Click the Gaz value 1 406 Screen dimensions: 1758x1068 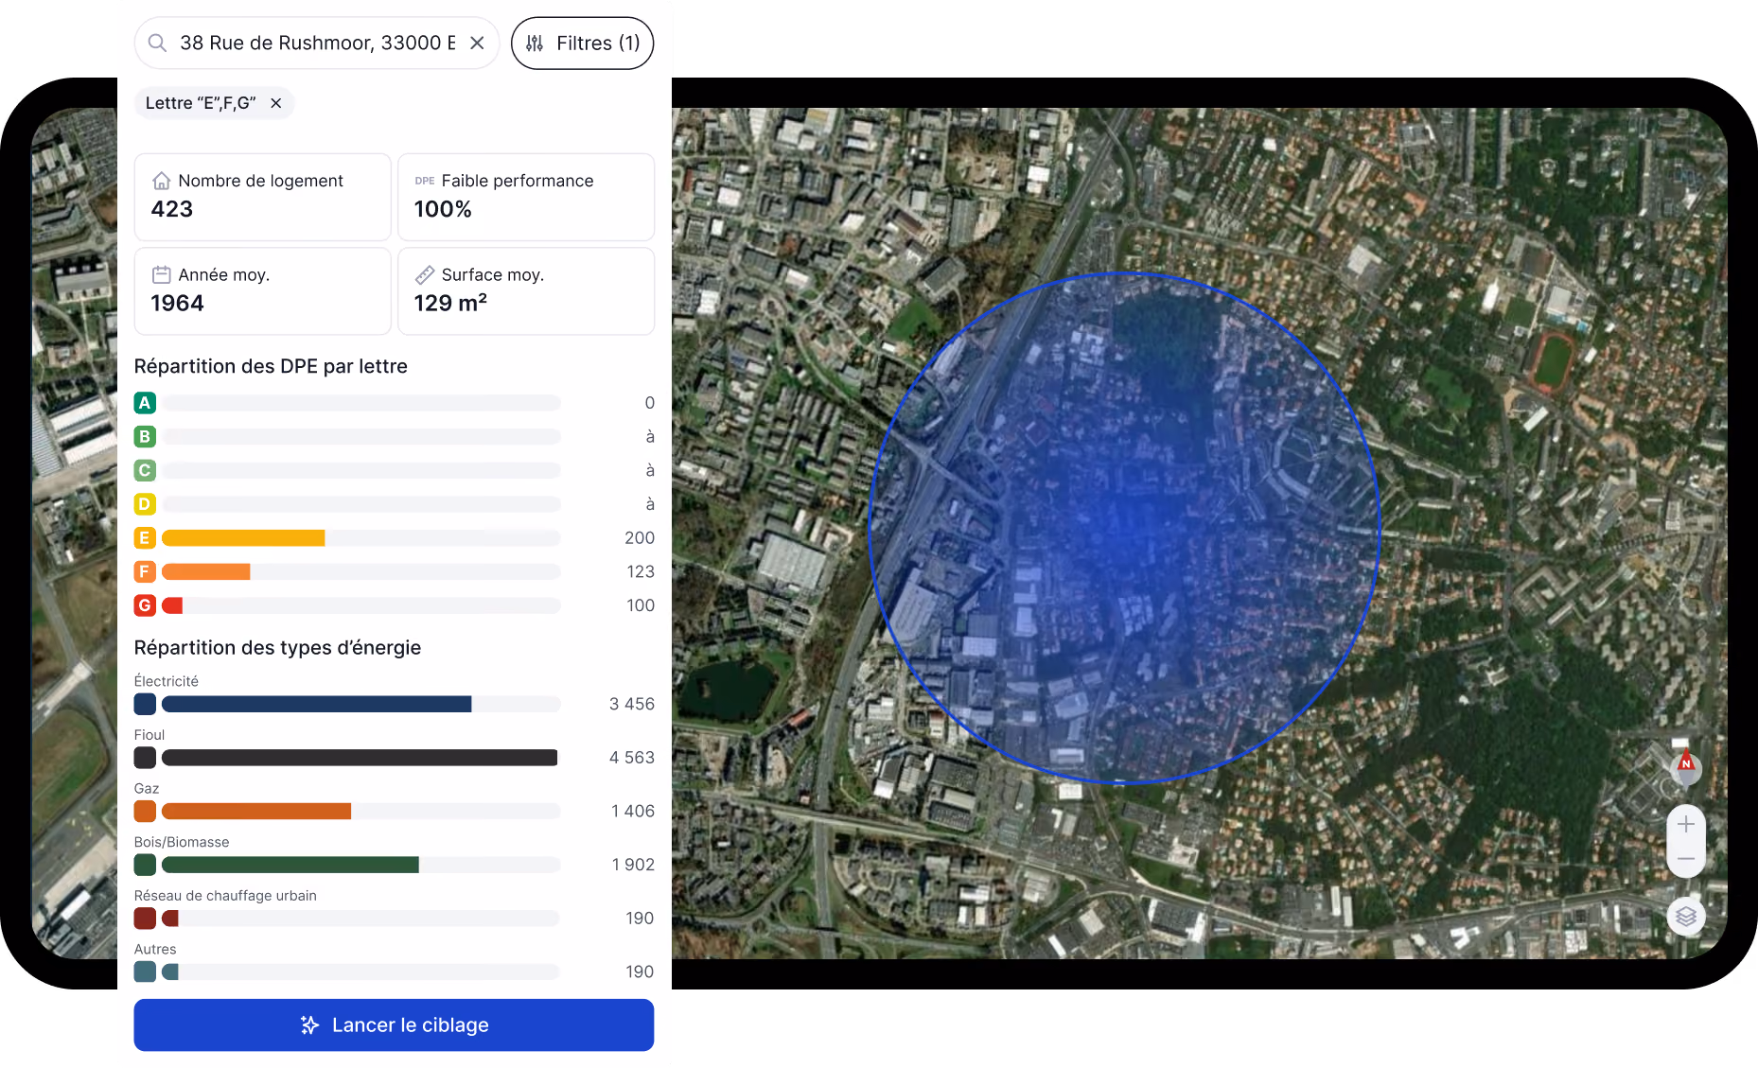[632, 811]
